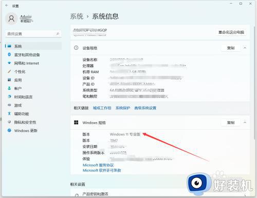257x198 pixels.
Task: Copy device specifications with 复制 button
Action: click(x=231, y=48)
